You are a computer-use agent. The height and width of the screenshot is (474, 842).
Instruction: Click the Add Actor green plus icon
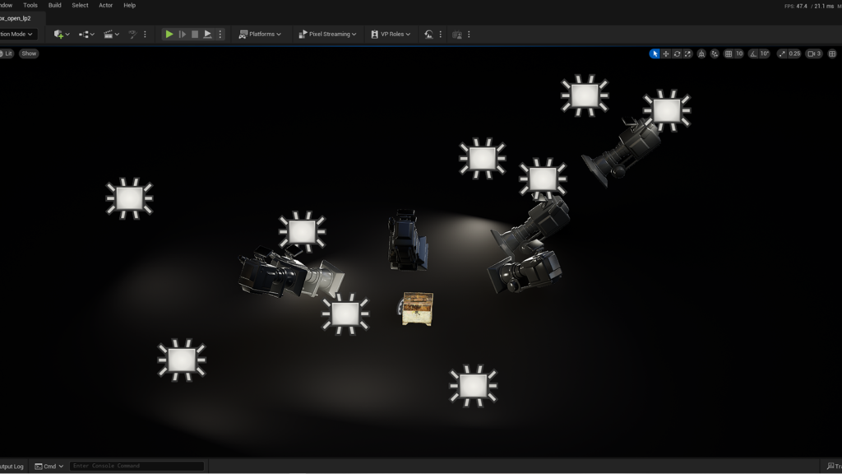tap(59, 34)
